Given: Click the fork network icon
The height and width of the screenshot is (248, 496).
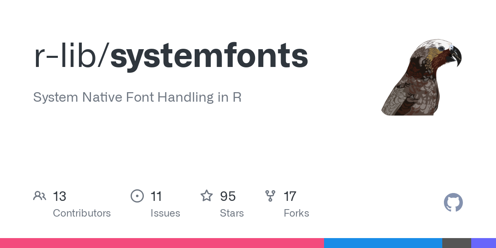Looking at the screenshot, I should pos(270,196).
